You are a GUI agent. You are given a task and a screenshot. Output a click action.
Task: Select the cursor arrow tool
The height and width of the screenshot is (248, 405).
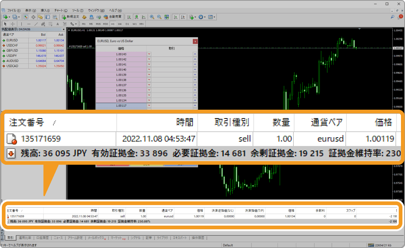pyautogui.click(x=6, y=24)
